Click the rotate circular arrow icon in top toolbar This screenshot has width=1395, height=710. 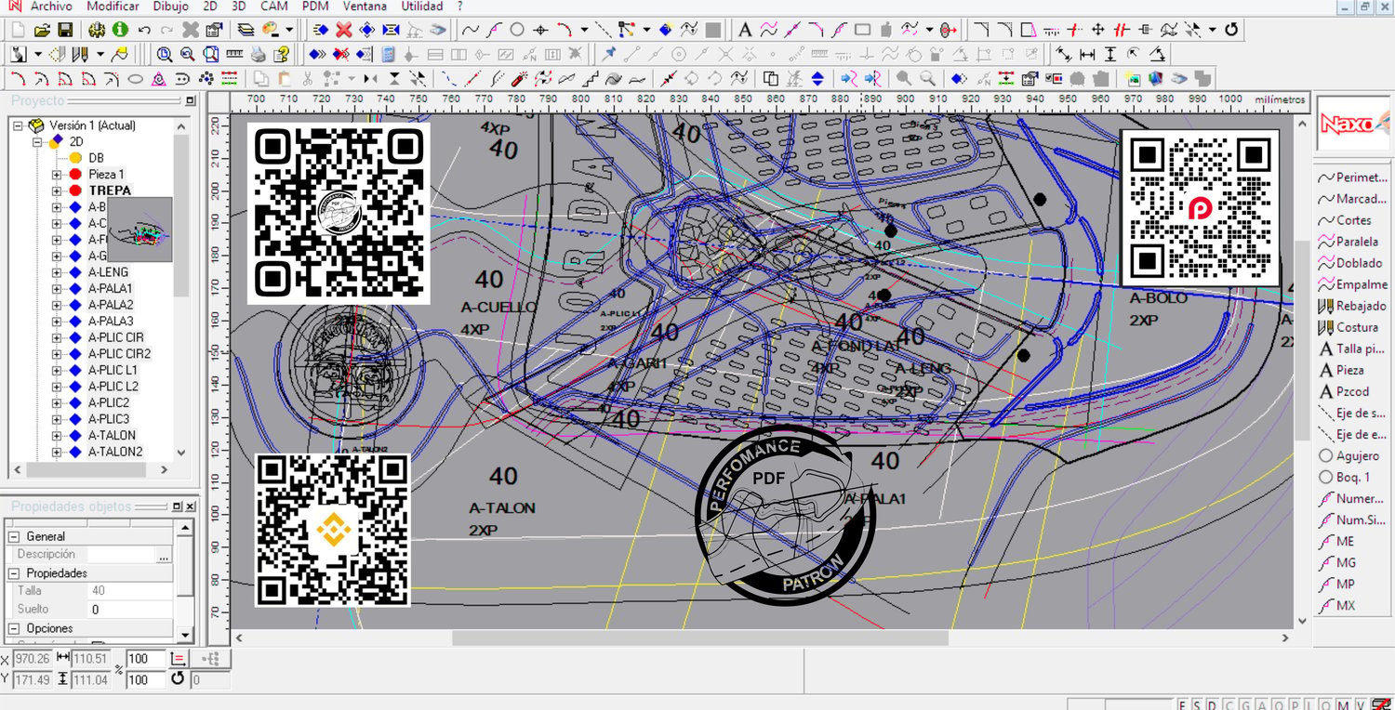(1231, 30)
